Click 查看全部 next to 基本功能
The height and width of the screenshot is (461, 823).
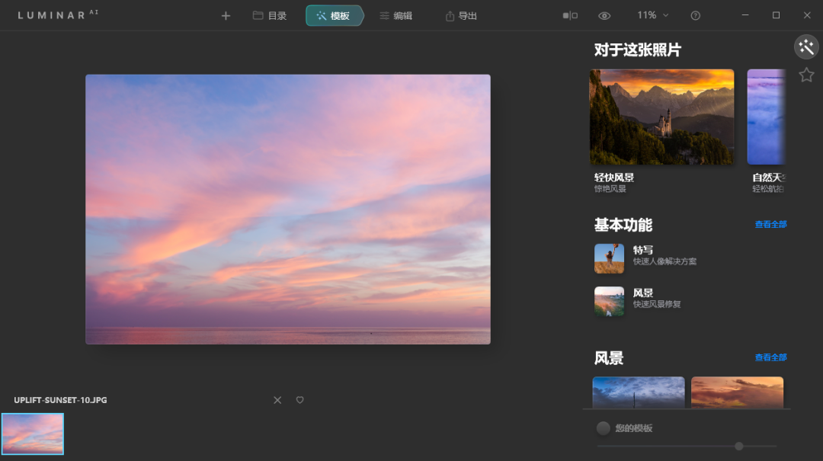click(x=770, y=224)
